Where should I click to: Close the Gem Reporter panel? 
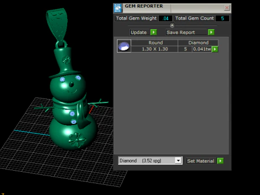tap(227, 8)
